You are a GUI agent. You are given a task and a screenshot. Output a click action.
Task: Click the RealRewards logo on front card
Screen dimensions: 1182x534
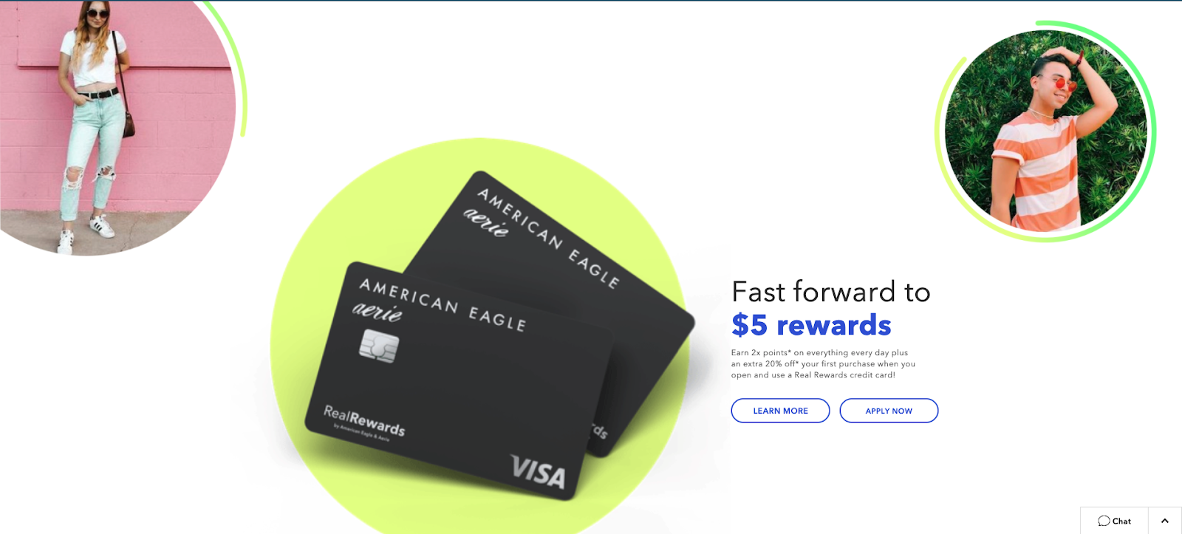[x=364, y=422]
